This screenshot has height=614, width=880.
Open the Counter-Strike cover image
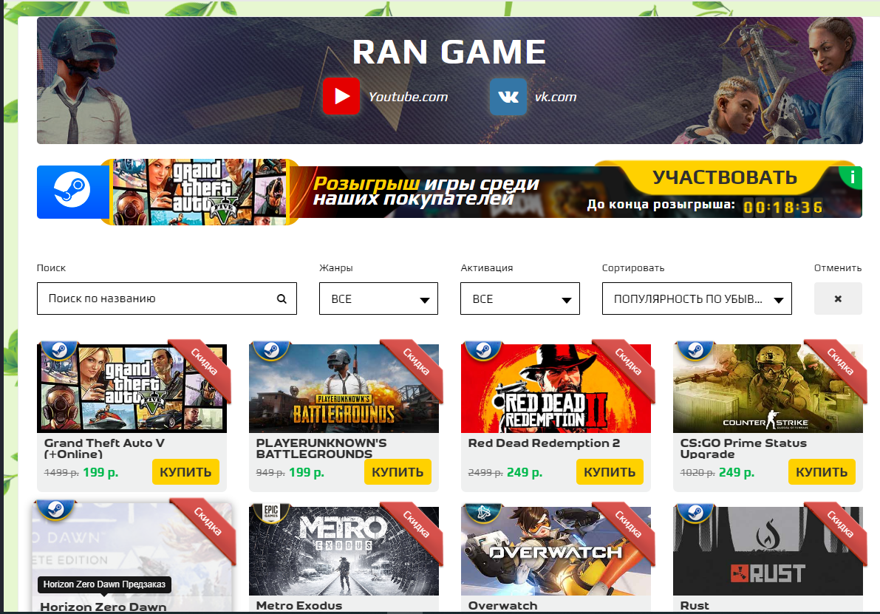pyautogui.click(x=768, y=389)
